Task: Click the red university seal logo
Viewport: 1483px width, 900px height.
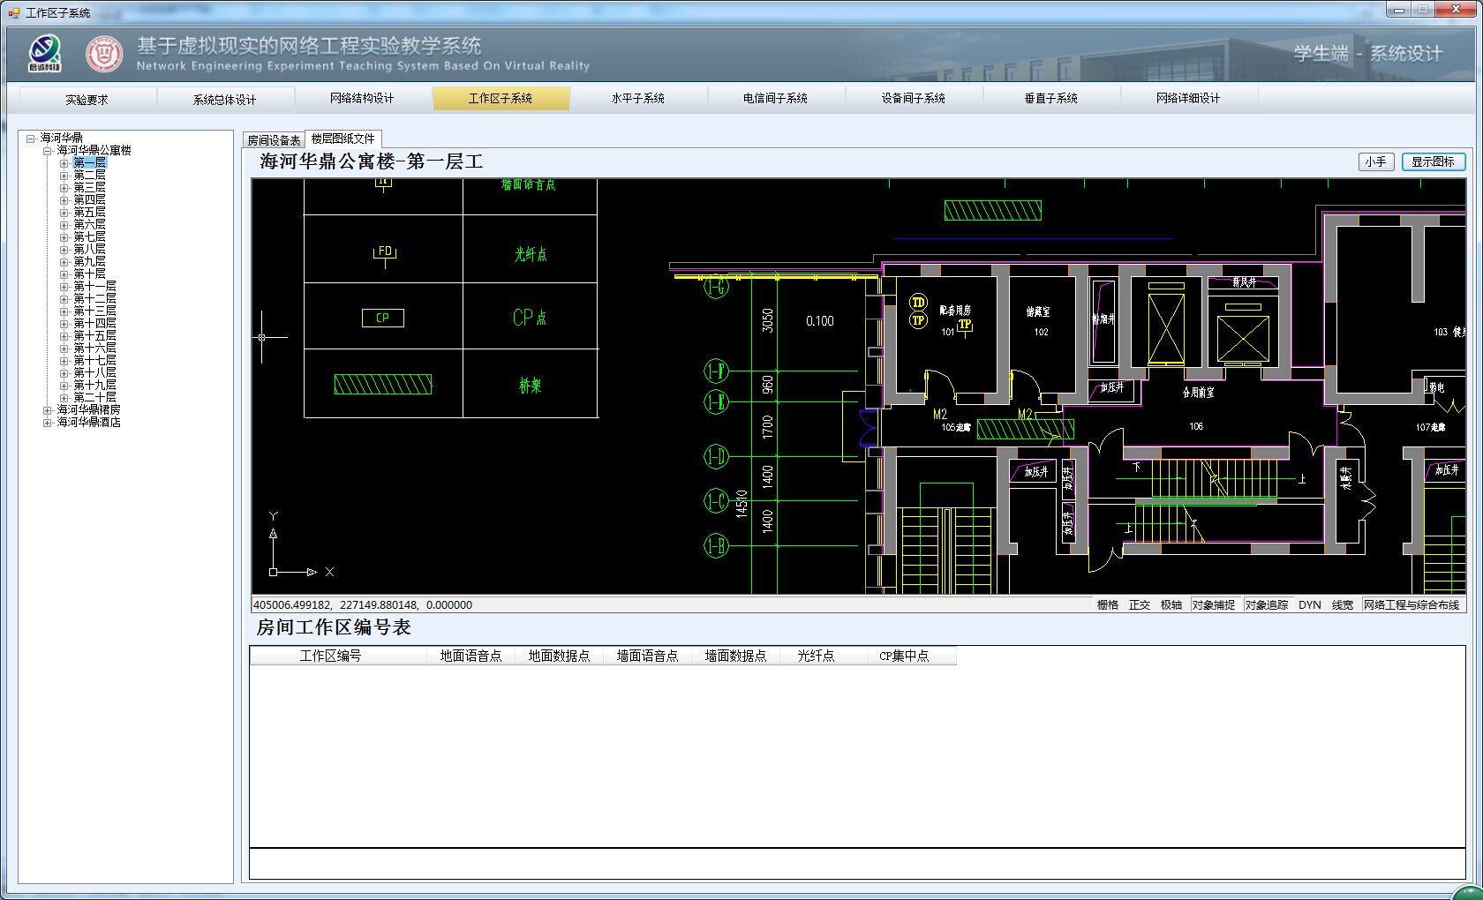Action: pos(104,54)
